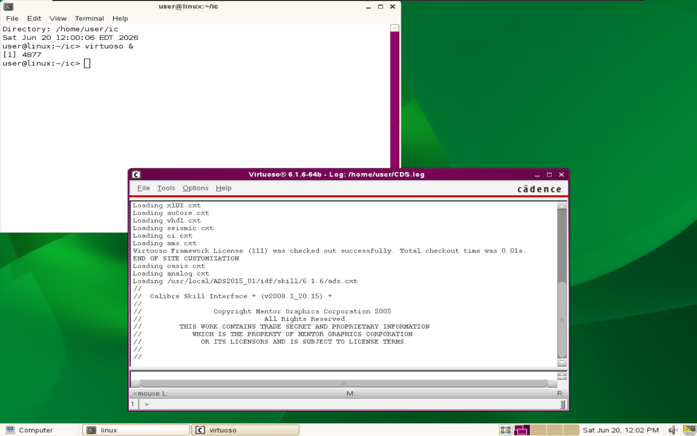Click the 'Loading seismic.cxt' log line

click(173, 228)
